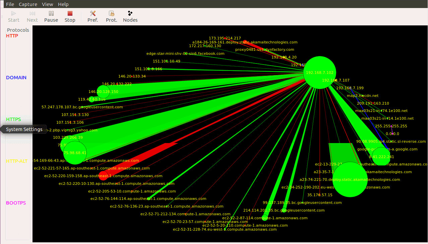Open the File menu
This screenshot has width=428, height=244.
coord(10,4)
